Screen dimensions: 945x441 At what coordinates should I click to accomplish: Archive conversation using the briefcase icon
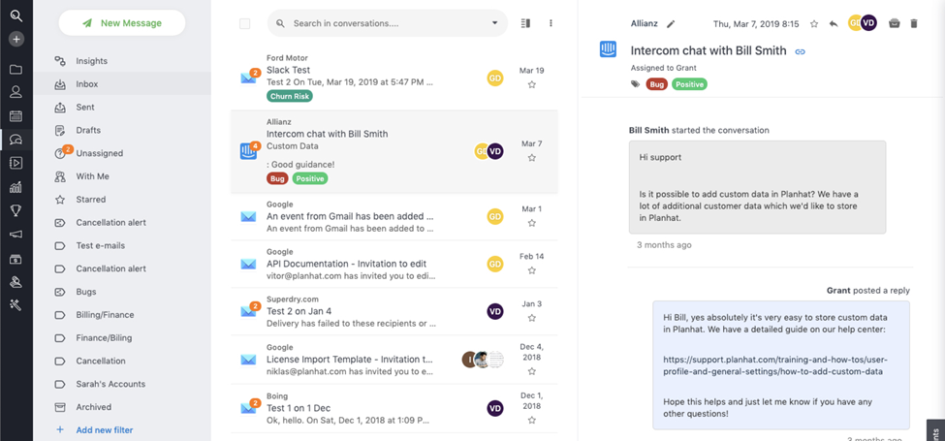[895, 23]
